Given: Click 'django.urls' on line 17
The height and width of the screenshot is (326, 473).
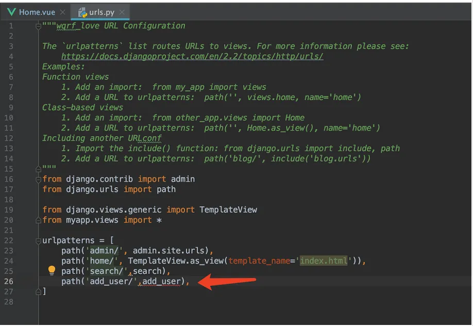Looking at the screenshot, I should tap(92, 189).
